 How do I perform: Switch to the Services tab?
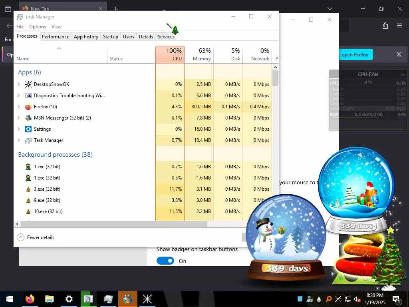coord(166,36)
